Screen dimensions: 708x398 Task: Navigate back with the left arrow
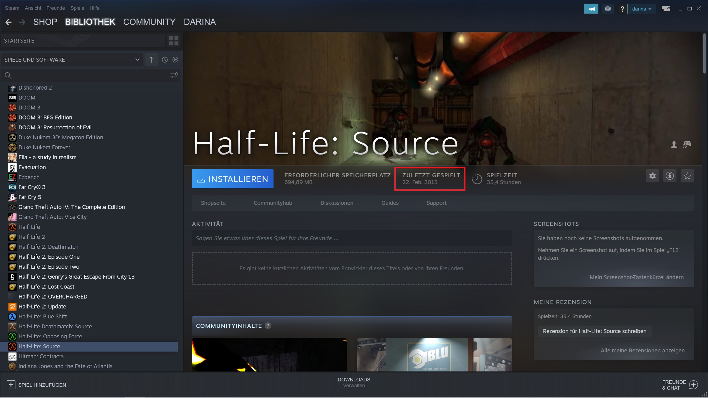pyautogui.click(x=9, y=22)
